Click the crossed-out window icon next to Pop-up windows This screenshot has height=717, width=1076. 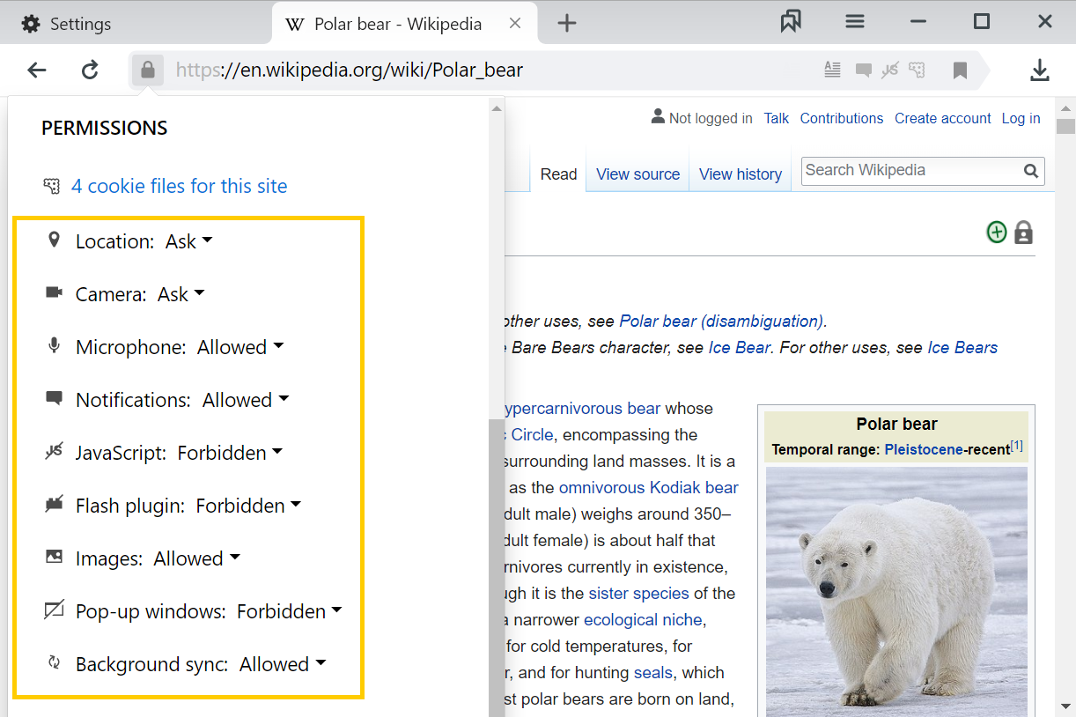point(54,610)
